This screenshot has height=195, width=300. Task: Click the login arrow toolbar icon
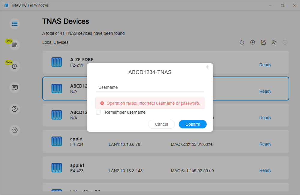pos(274,42)
